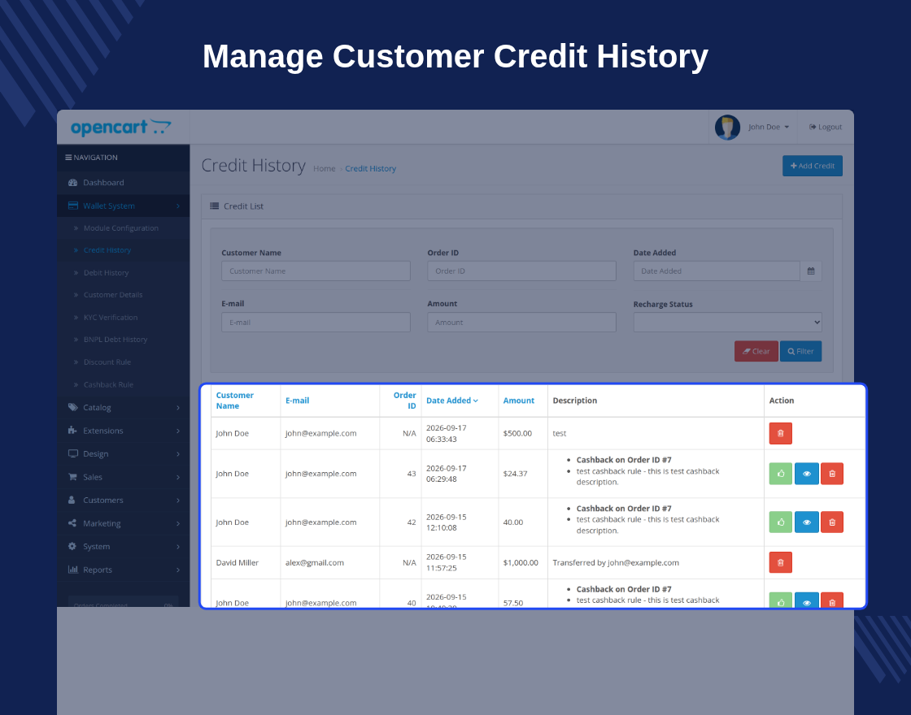
Task: Delete the order 40 credit entry
Action: 832,600
